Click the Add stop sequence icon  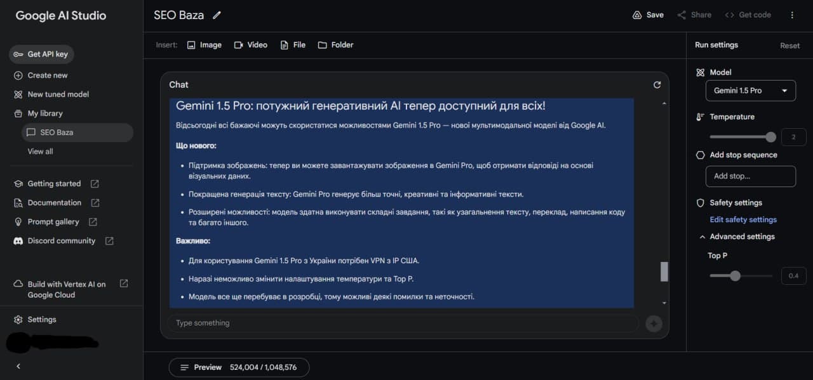tap(701, 155)
